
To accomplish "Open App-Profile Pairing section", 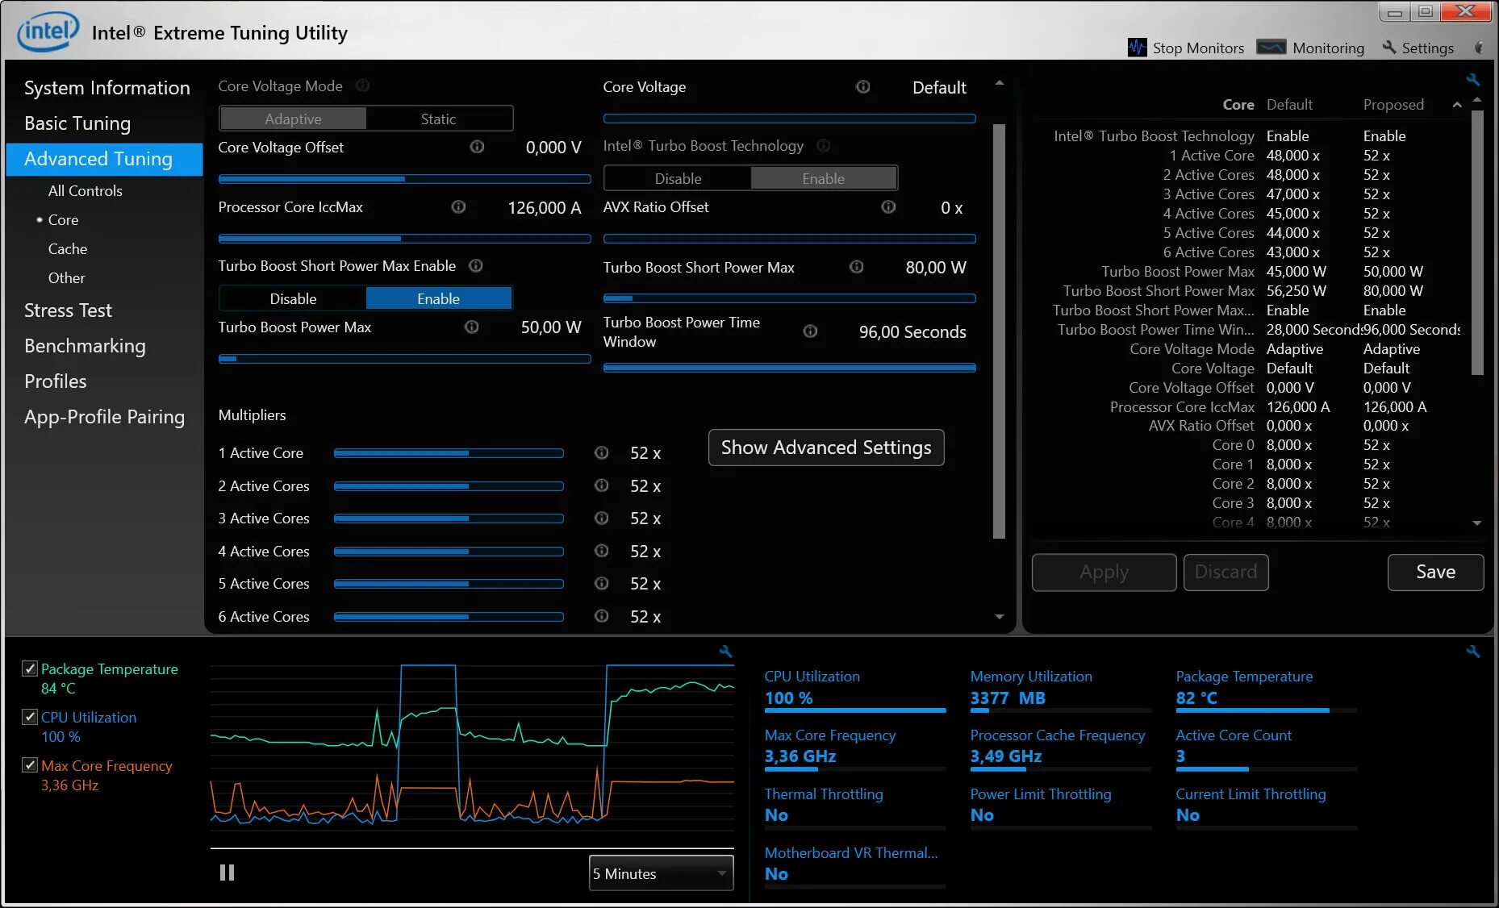I will pos(104,417).
